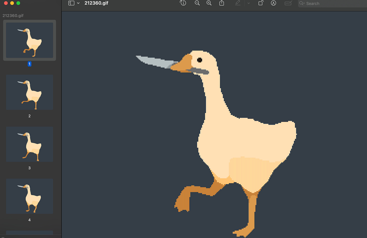Rotate the image left

[x=261, y=3]
